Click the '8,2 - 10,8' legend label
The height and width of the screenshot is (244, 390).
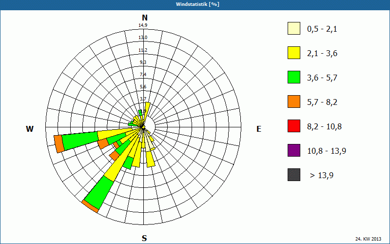(324, 127)
